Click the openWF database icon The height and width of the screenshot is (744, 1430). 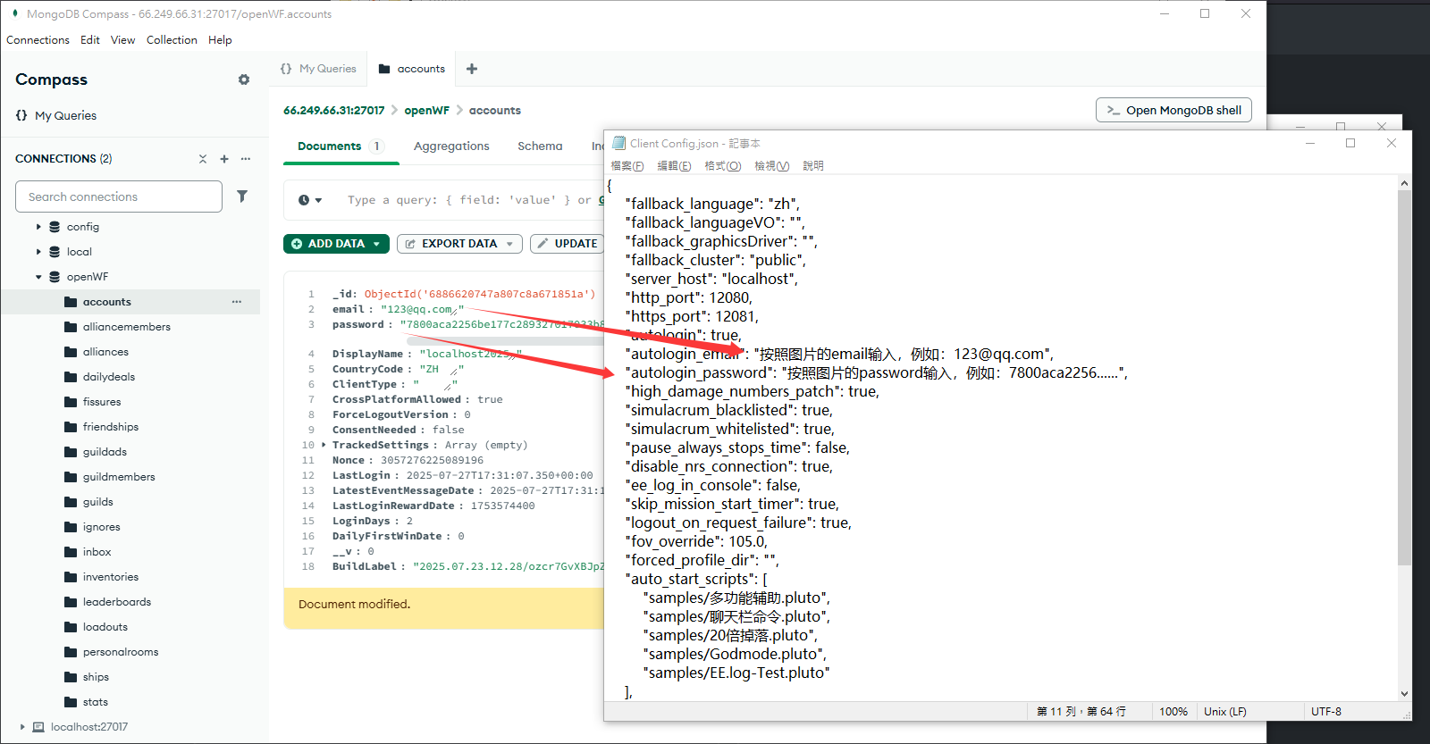pyautogui.click(x=55, y=277)
